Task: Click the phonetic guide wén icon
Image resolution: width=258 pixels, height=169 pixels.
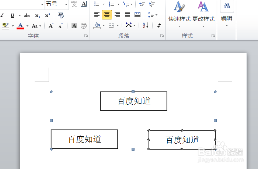Action: click(x=74, y=4)
